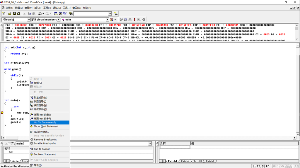This screenshot has height=168, width=300.
Task: Open the 调试(D) debug menu
Action: click(57, 8)
